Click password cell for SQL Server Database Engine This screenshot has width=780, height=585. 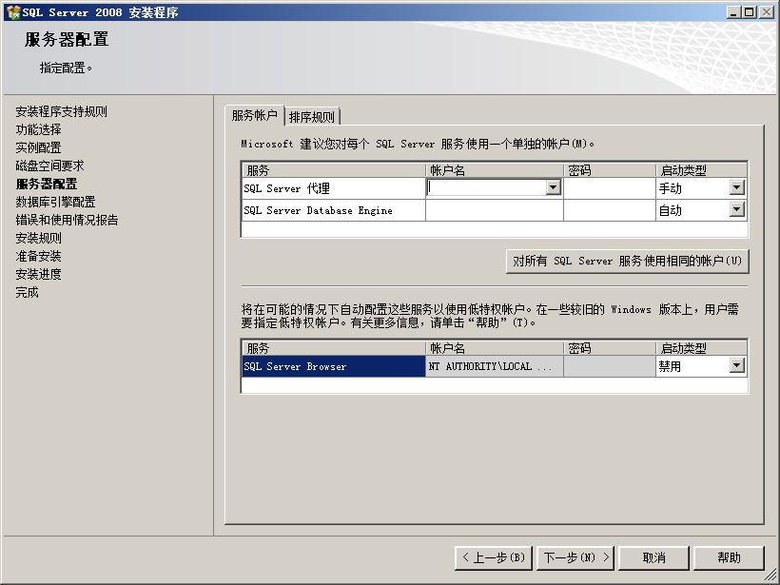(x=609, y=210)
